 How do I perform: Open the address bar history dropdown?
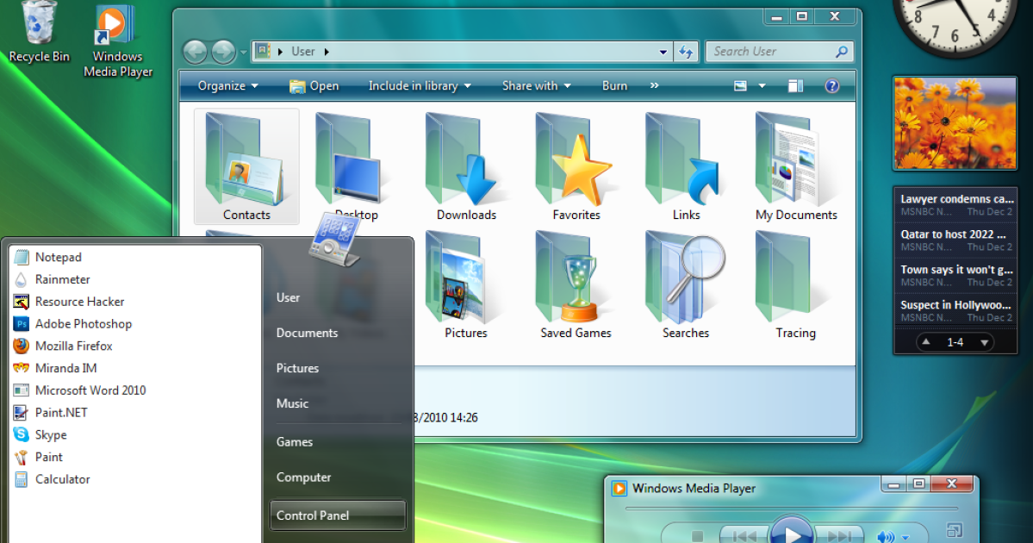click(663, 52)
